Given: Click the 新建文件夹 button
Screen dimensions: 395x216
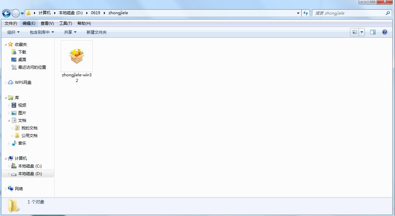Looking at the screenshot, I should [97, 32].
